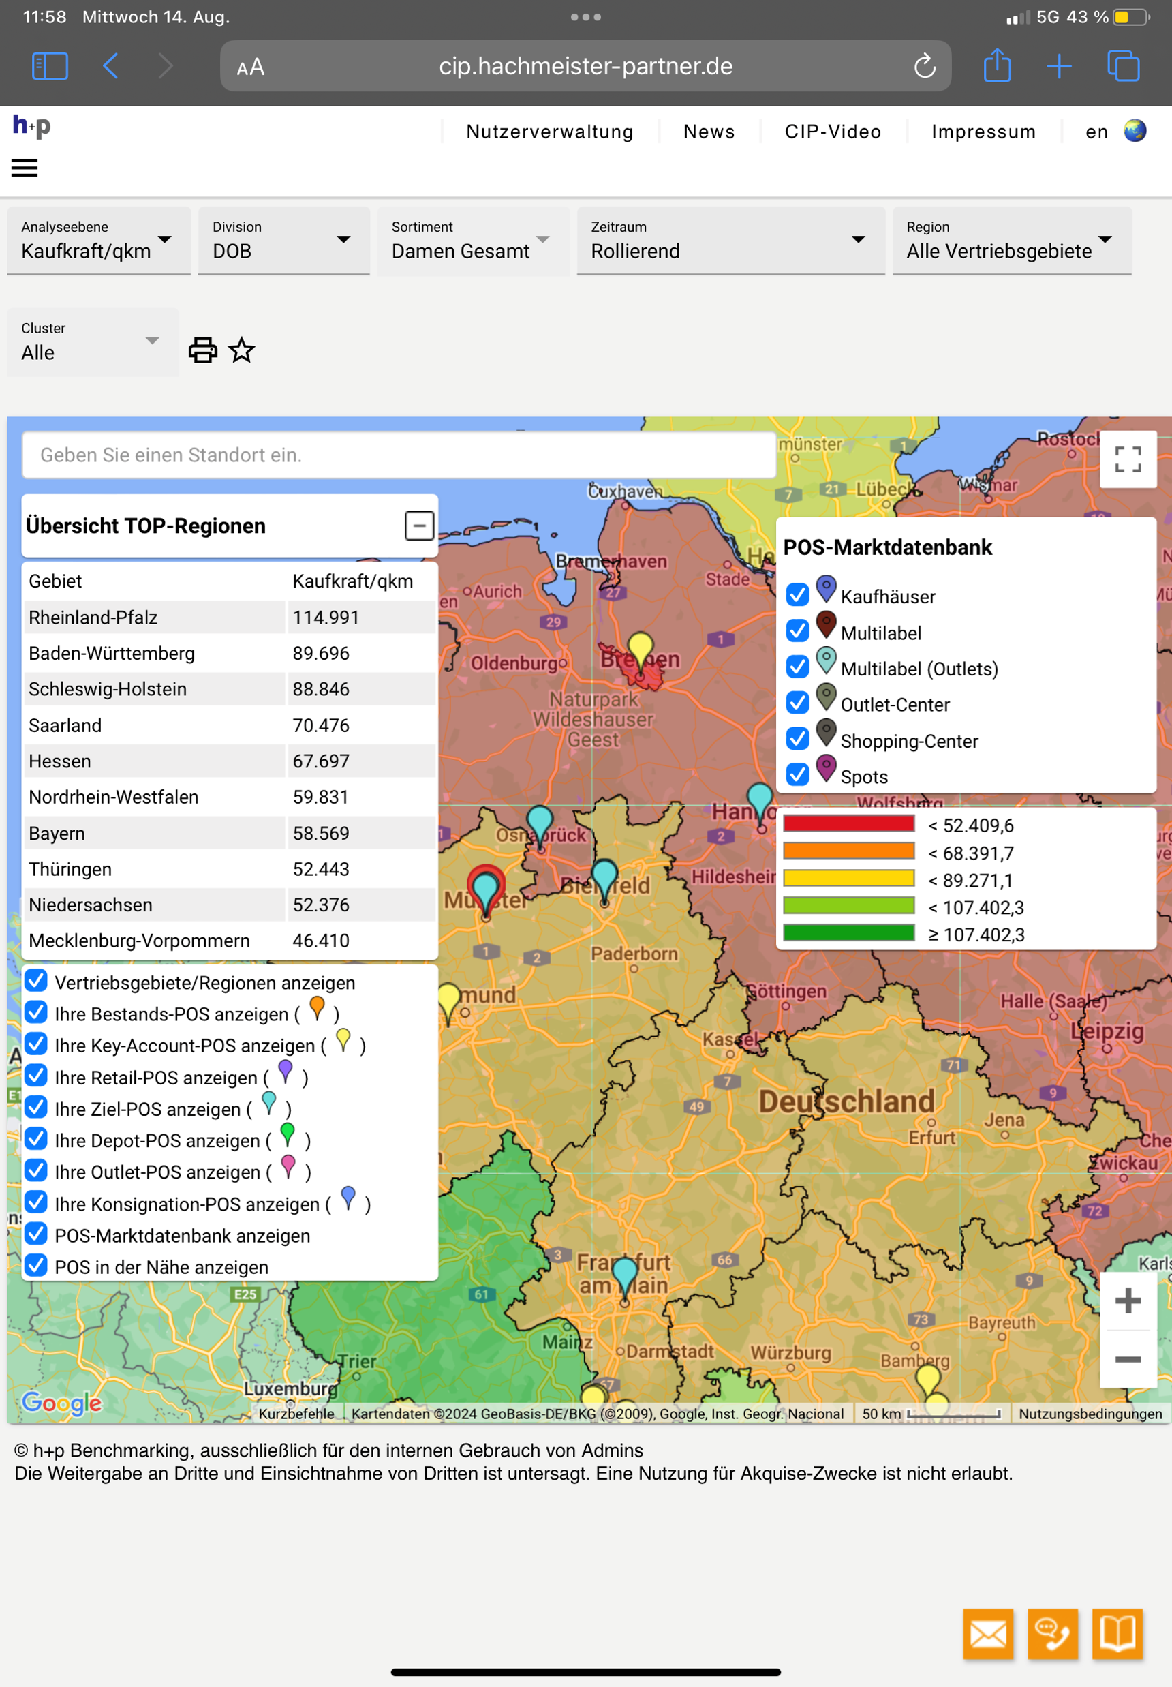Open the hamburger menu
The height and width of the screenshot is (1687, 1172).
point(25,168)
